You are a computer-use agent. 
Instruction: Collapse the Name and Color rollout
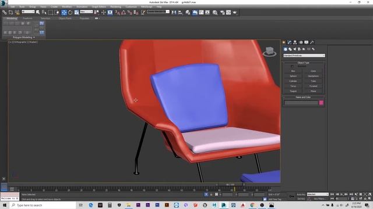tap(304, 97)
